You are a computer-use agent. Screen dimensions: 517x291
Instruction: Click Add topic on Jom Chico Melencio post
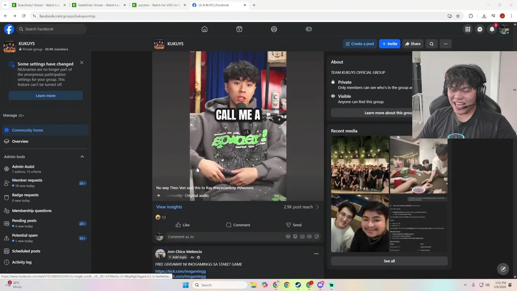click(178, 257)
